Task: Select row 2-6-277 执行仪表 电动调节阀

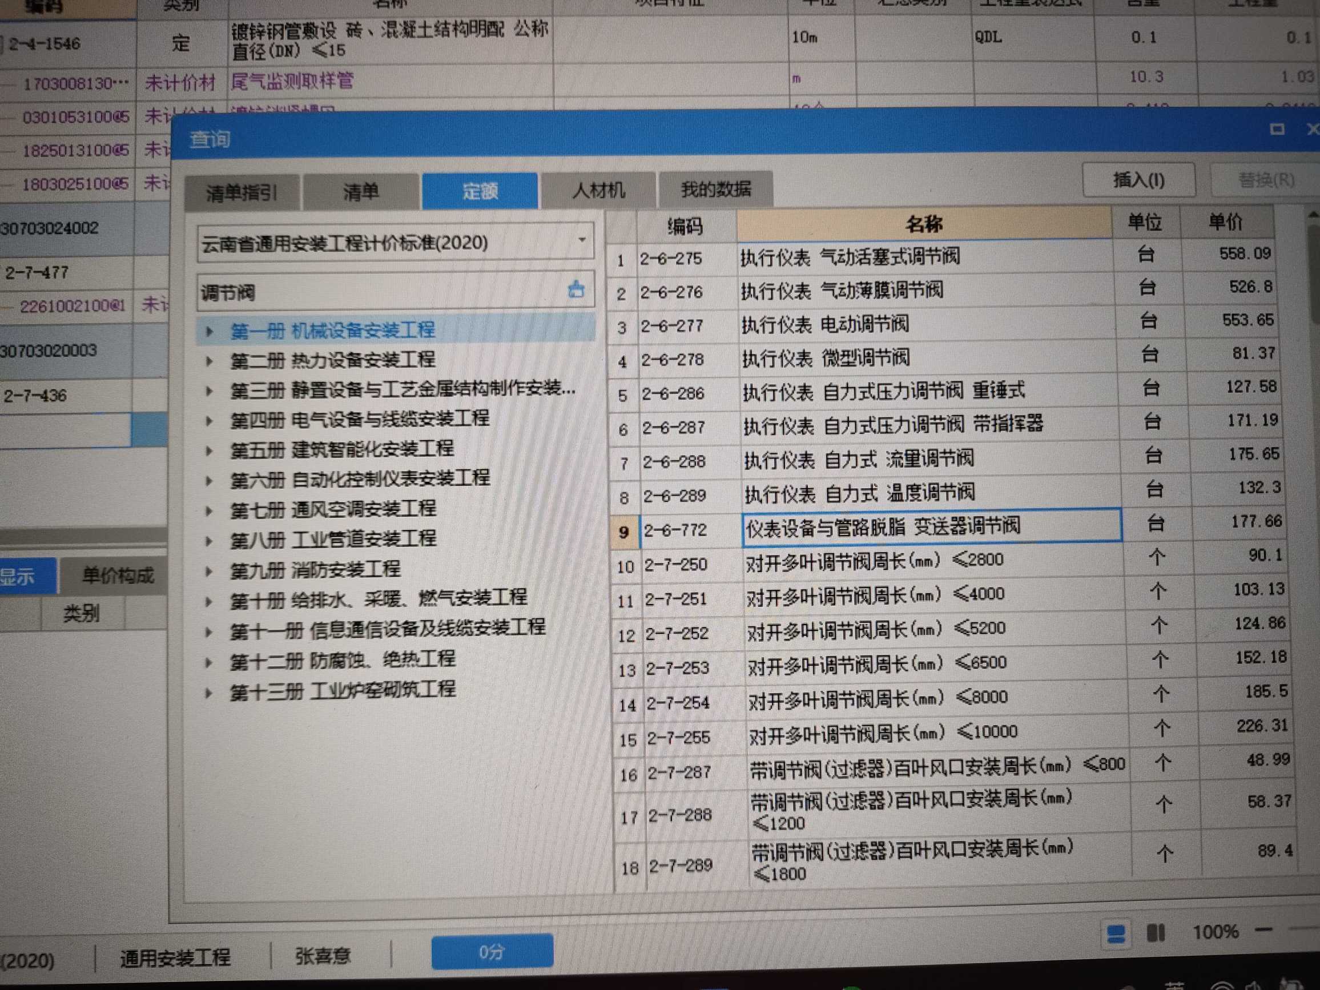Action: [x=943, y=325]
